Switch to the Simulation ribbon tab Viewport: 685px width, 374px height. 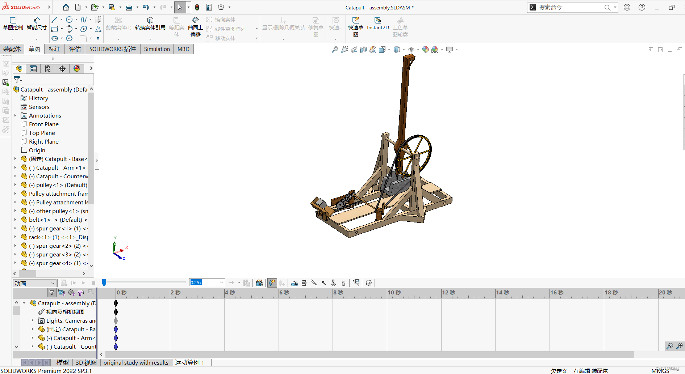(x=156, y=49)
